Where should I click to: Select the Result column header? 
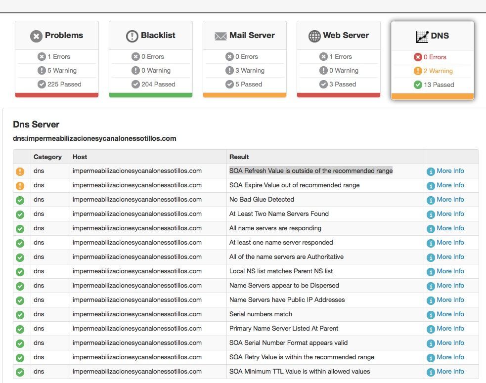239,157
